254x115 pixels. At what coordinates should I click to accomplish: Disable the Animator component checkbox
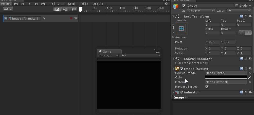[182, 92]
